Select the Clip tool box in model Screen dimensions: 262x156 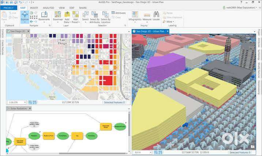tap(77, 136)
